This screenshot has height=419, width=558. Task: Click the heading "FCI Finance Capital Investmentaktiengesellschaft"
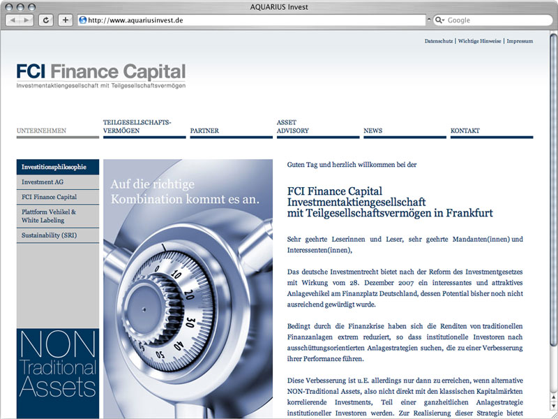coord(356,197)
